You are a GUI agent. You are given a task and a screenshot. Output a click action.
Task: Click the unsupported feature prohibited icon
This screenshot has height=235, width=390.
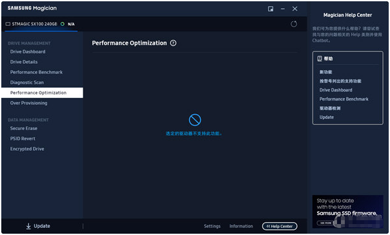tap(195, 120)
